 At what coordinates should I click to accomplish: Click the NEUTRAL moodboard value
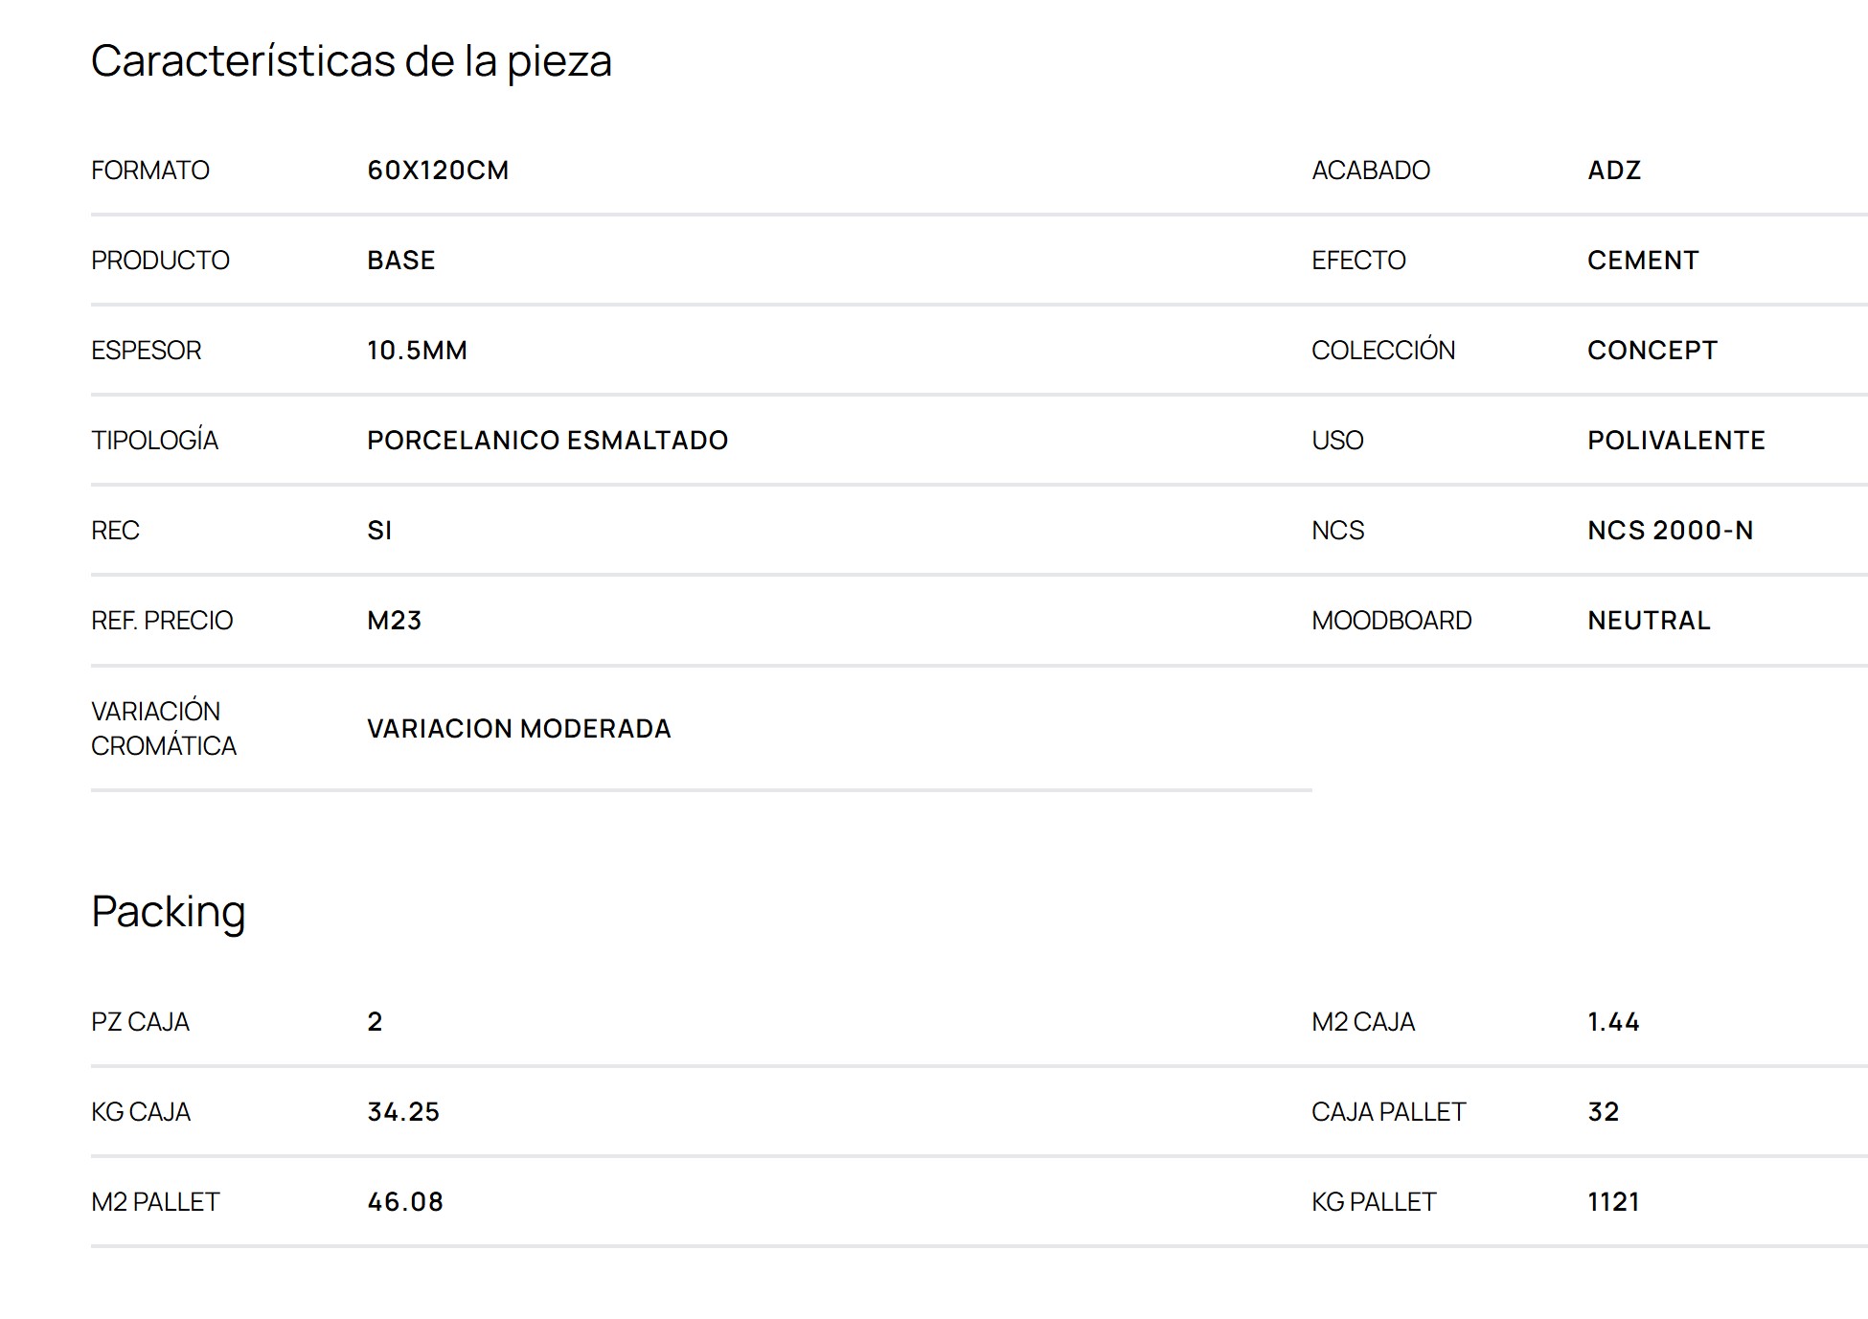1649,621
